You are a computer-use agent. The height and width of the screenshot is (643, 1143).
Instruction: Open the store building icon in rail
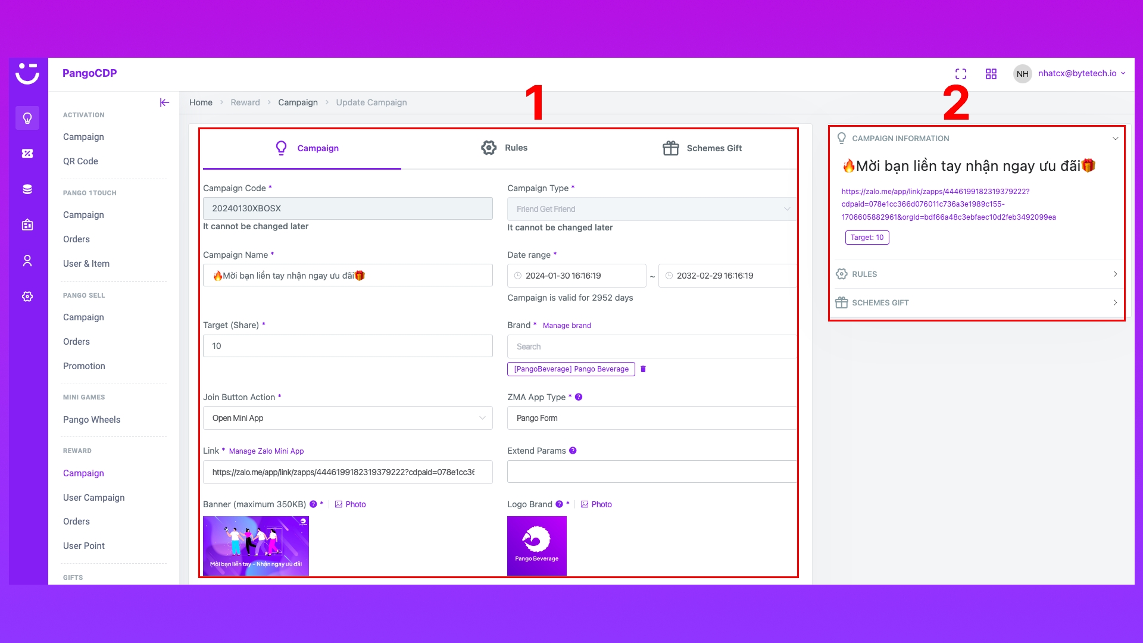click(27, 225)
